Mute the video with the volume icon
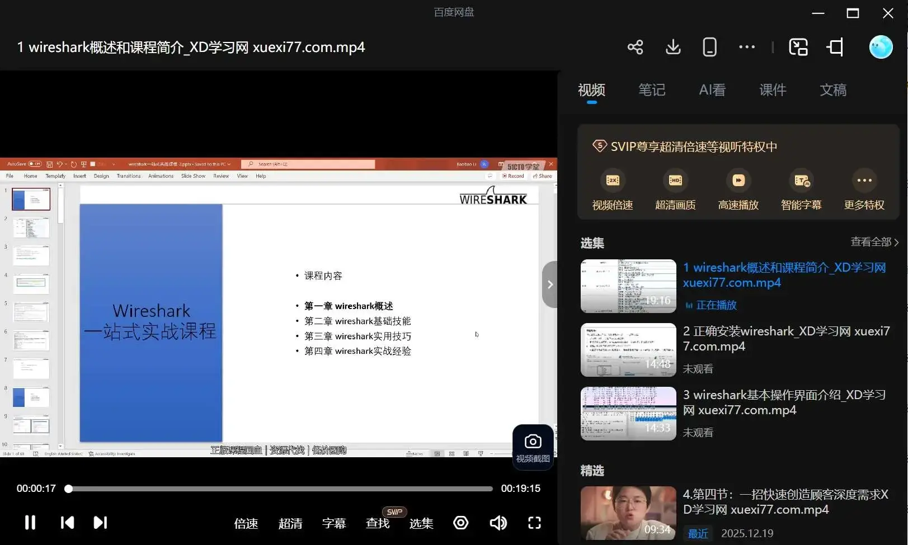 click(498, 523)
